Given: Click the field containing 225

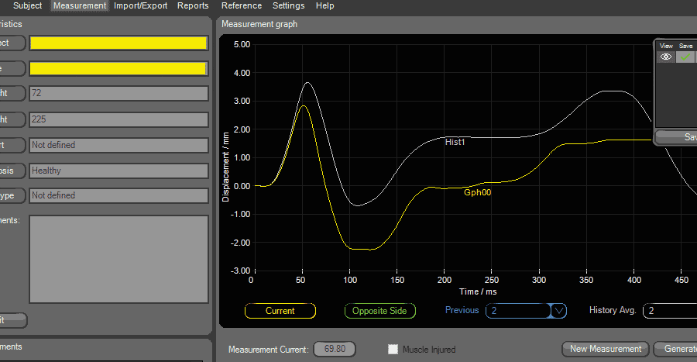Looking at the screenshot, I should tap(118, 120).
